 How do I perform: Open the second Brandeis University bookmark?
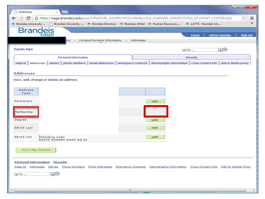coord(67,24)
